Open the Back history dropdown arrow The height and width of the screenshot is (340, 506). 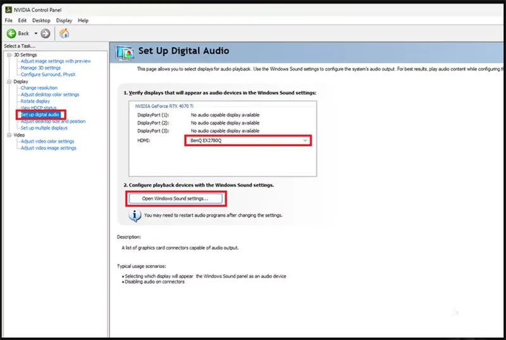pos(36,33)
